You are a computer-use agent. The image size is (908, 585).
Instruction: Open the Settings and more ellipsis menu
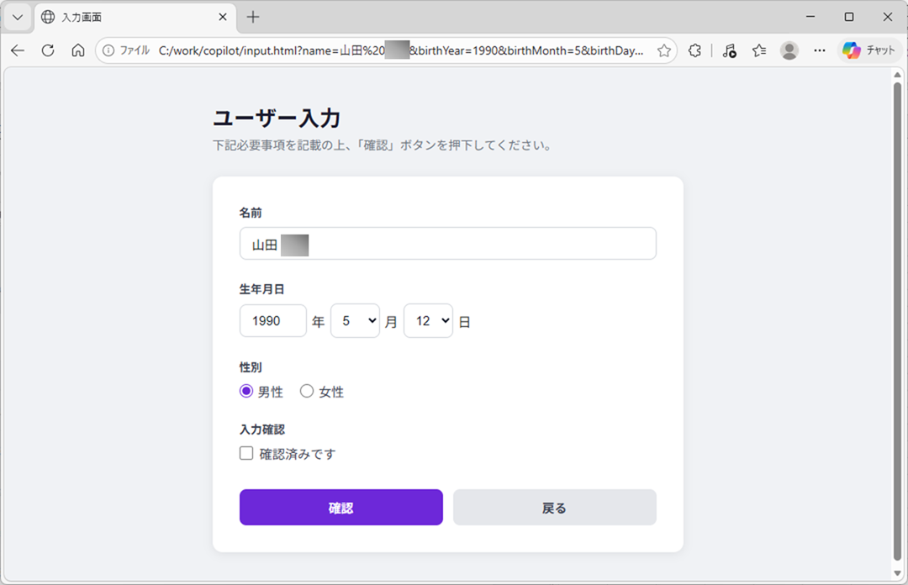coord(820,50)
